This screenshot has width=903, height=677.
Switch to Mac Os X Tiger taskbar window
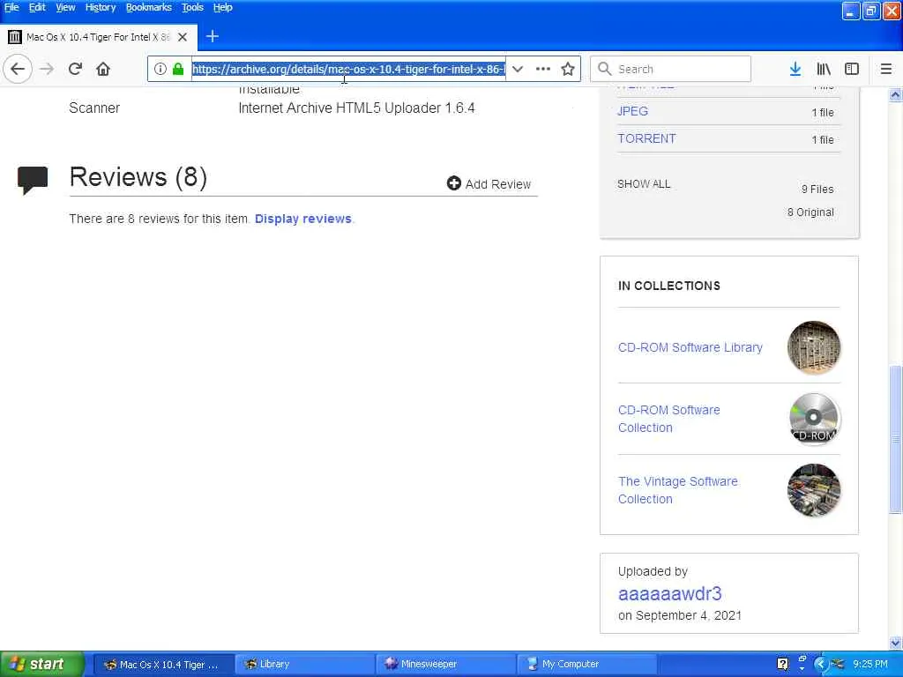coord(163,665)
